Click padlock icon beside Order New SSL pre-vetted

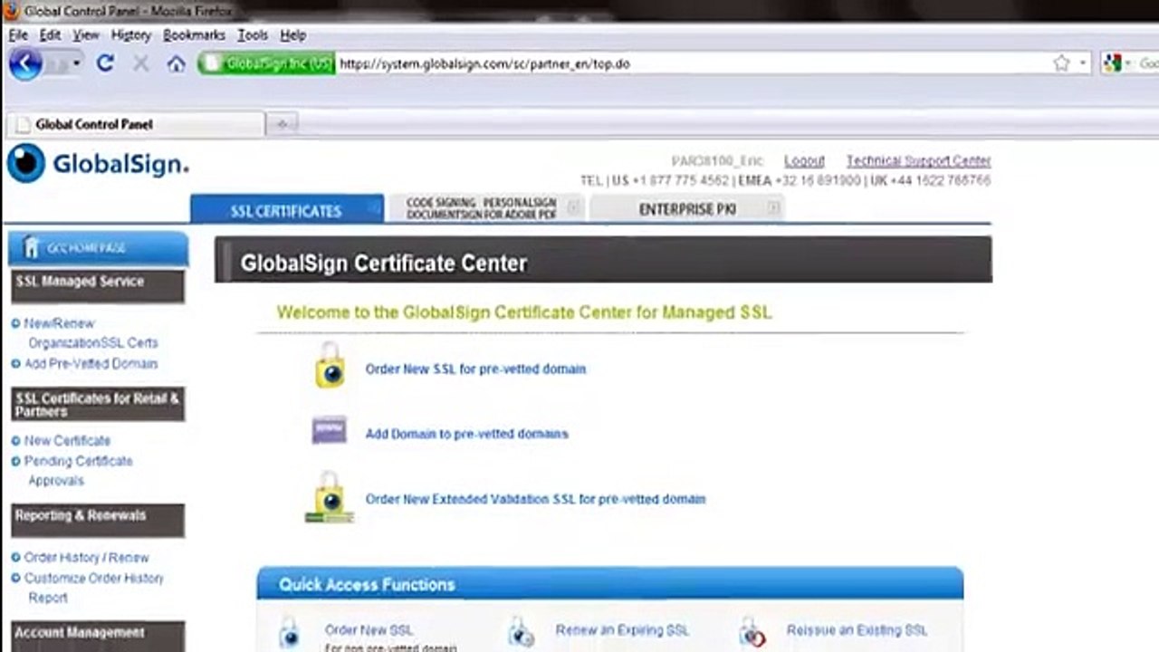click(x=330, y=365)
